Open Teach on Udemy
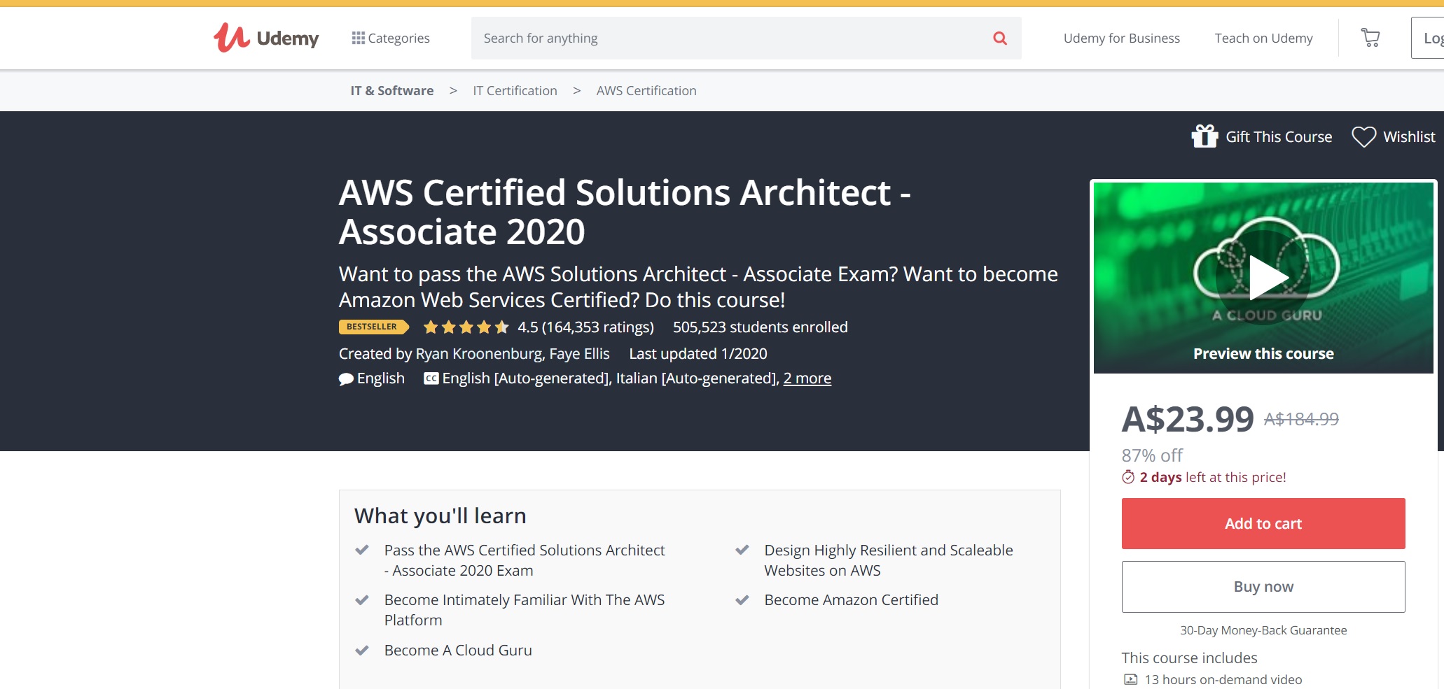The height and width of the screenshot is (689, 1444). click(1263, 38)
